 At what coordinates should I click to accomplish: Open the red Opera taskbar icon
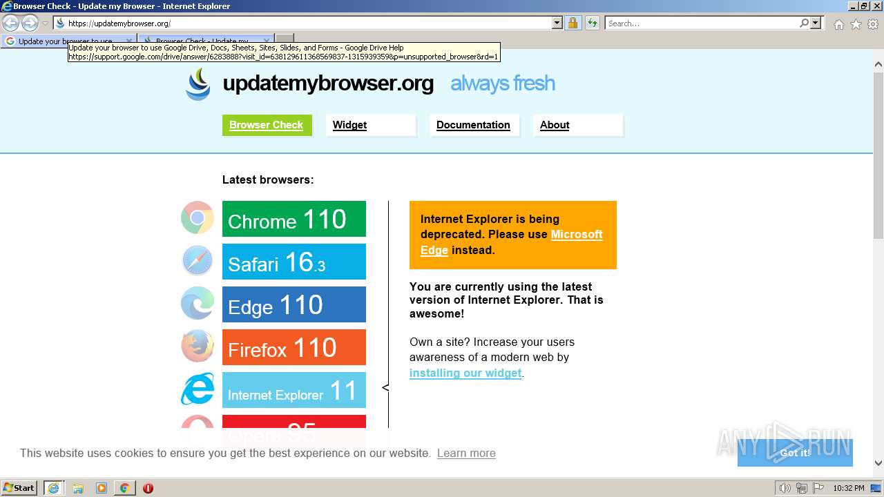[x=148, y=488]
